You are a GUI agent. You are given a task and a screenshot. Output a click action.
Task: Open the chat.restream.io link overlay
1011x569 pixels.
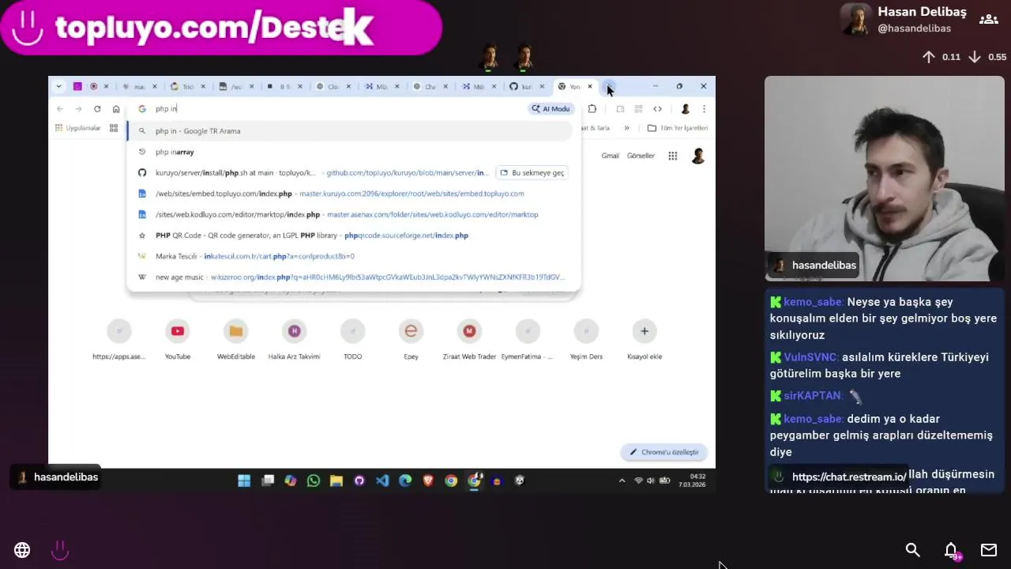pos(848,477)
